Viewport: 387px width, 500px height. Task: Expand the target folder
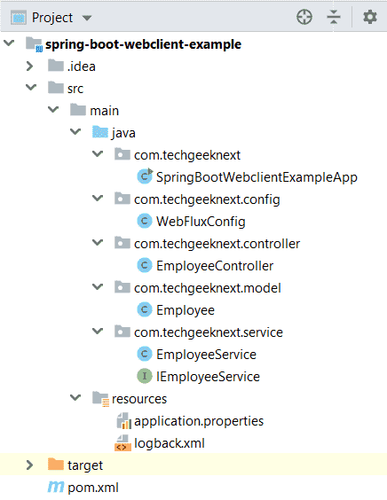pos(29,465)
